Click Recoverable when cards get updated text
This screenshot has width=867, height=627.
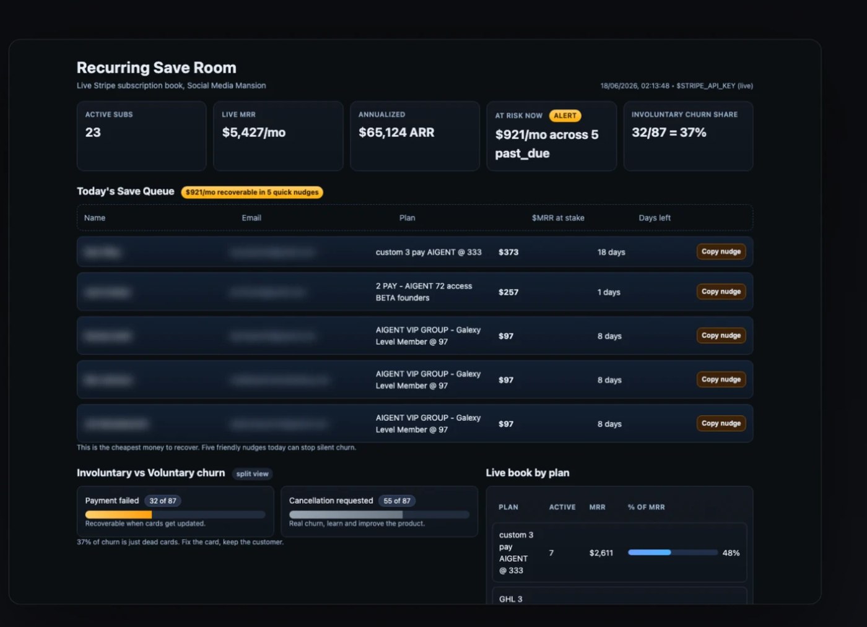point(146,524)
